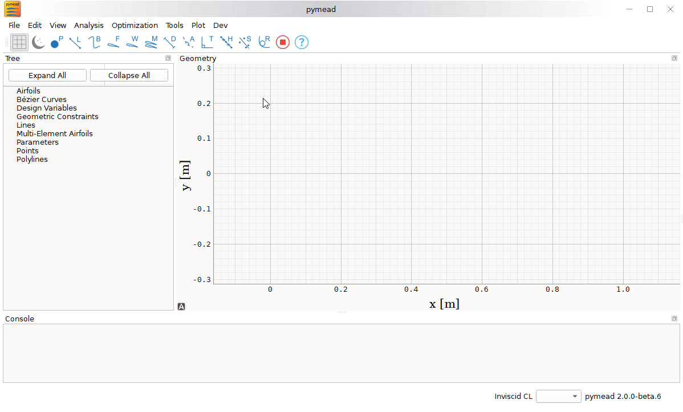Viewport: 683px width, 412px height.
Task: Open the help question mark icon
Action: coord(302,42)
